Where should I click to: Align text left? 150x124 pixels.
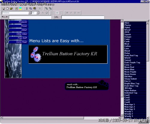click(x=53, y=13)
